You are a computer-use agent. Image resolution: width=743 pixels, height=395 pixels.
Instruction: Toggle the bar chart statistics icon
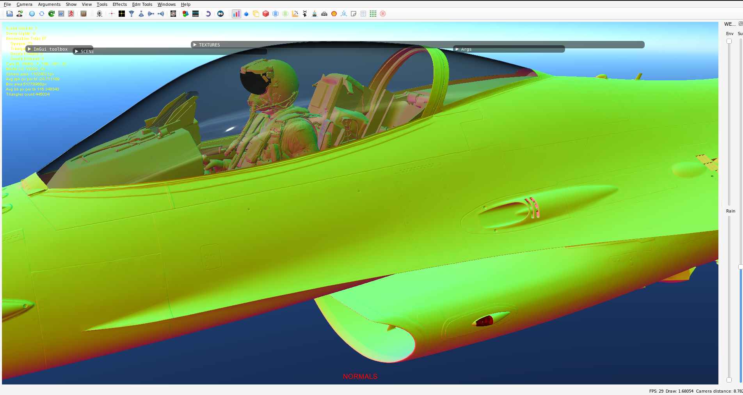[x=236, y=14]
